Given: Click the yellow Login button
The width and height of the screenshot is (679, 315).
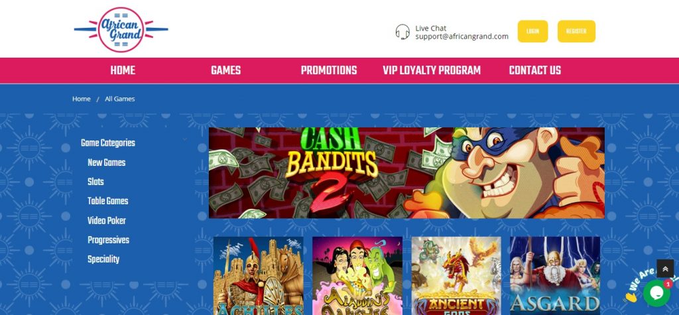Looking at the screenshot, I should click(x=532, y=31).
